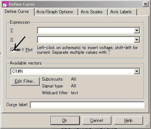Expand the Y expression dropdown
The height and width of the screenshot is (129, 151).
coord(137,30)
